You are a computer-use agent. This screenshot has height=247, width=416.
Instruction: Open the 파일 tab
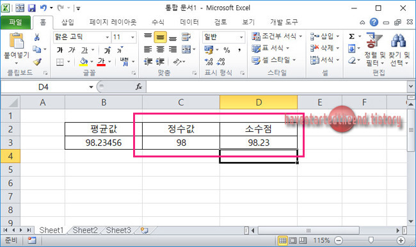click(15, 22)
